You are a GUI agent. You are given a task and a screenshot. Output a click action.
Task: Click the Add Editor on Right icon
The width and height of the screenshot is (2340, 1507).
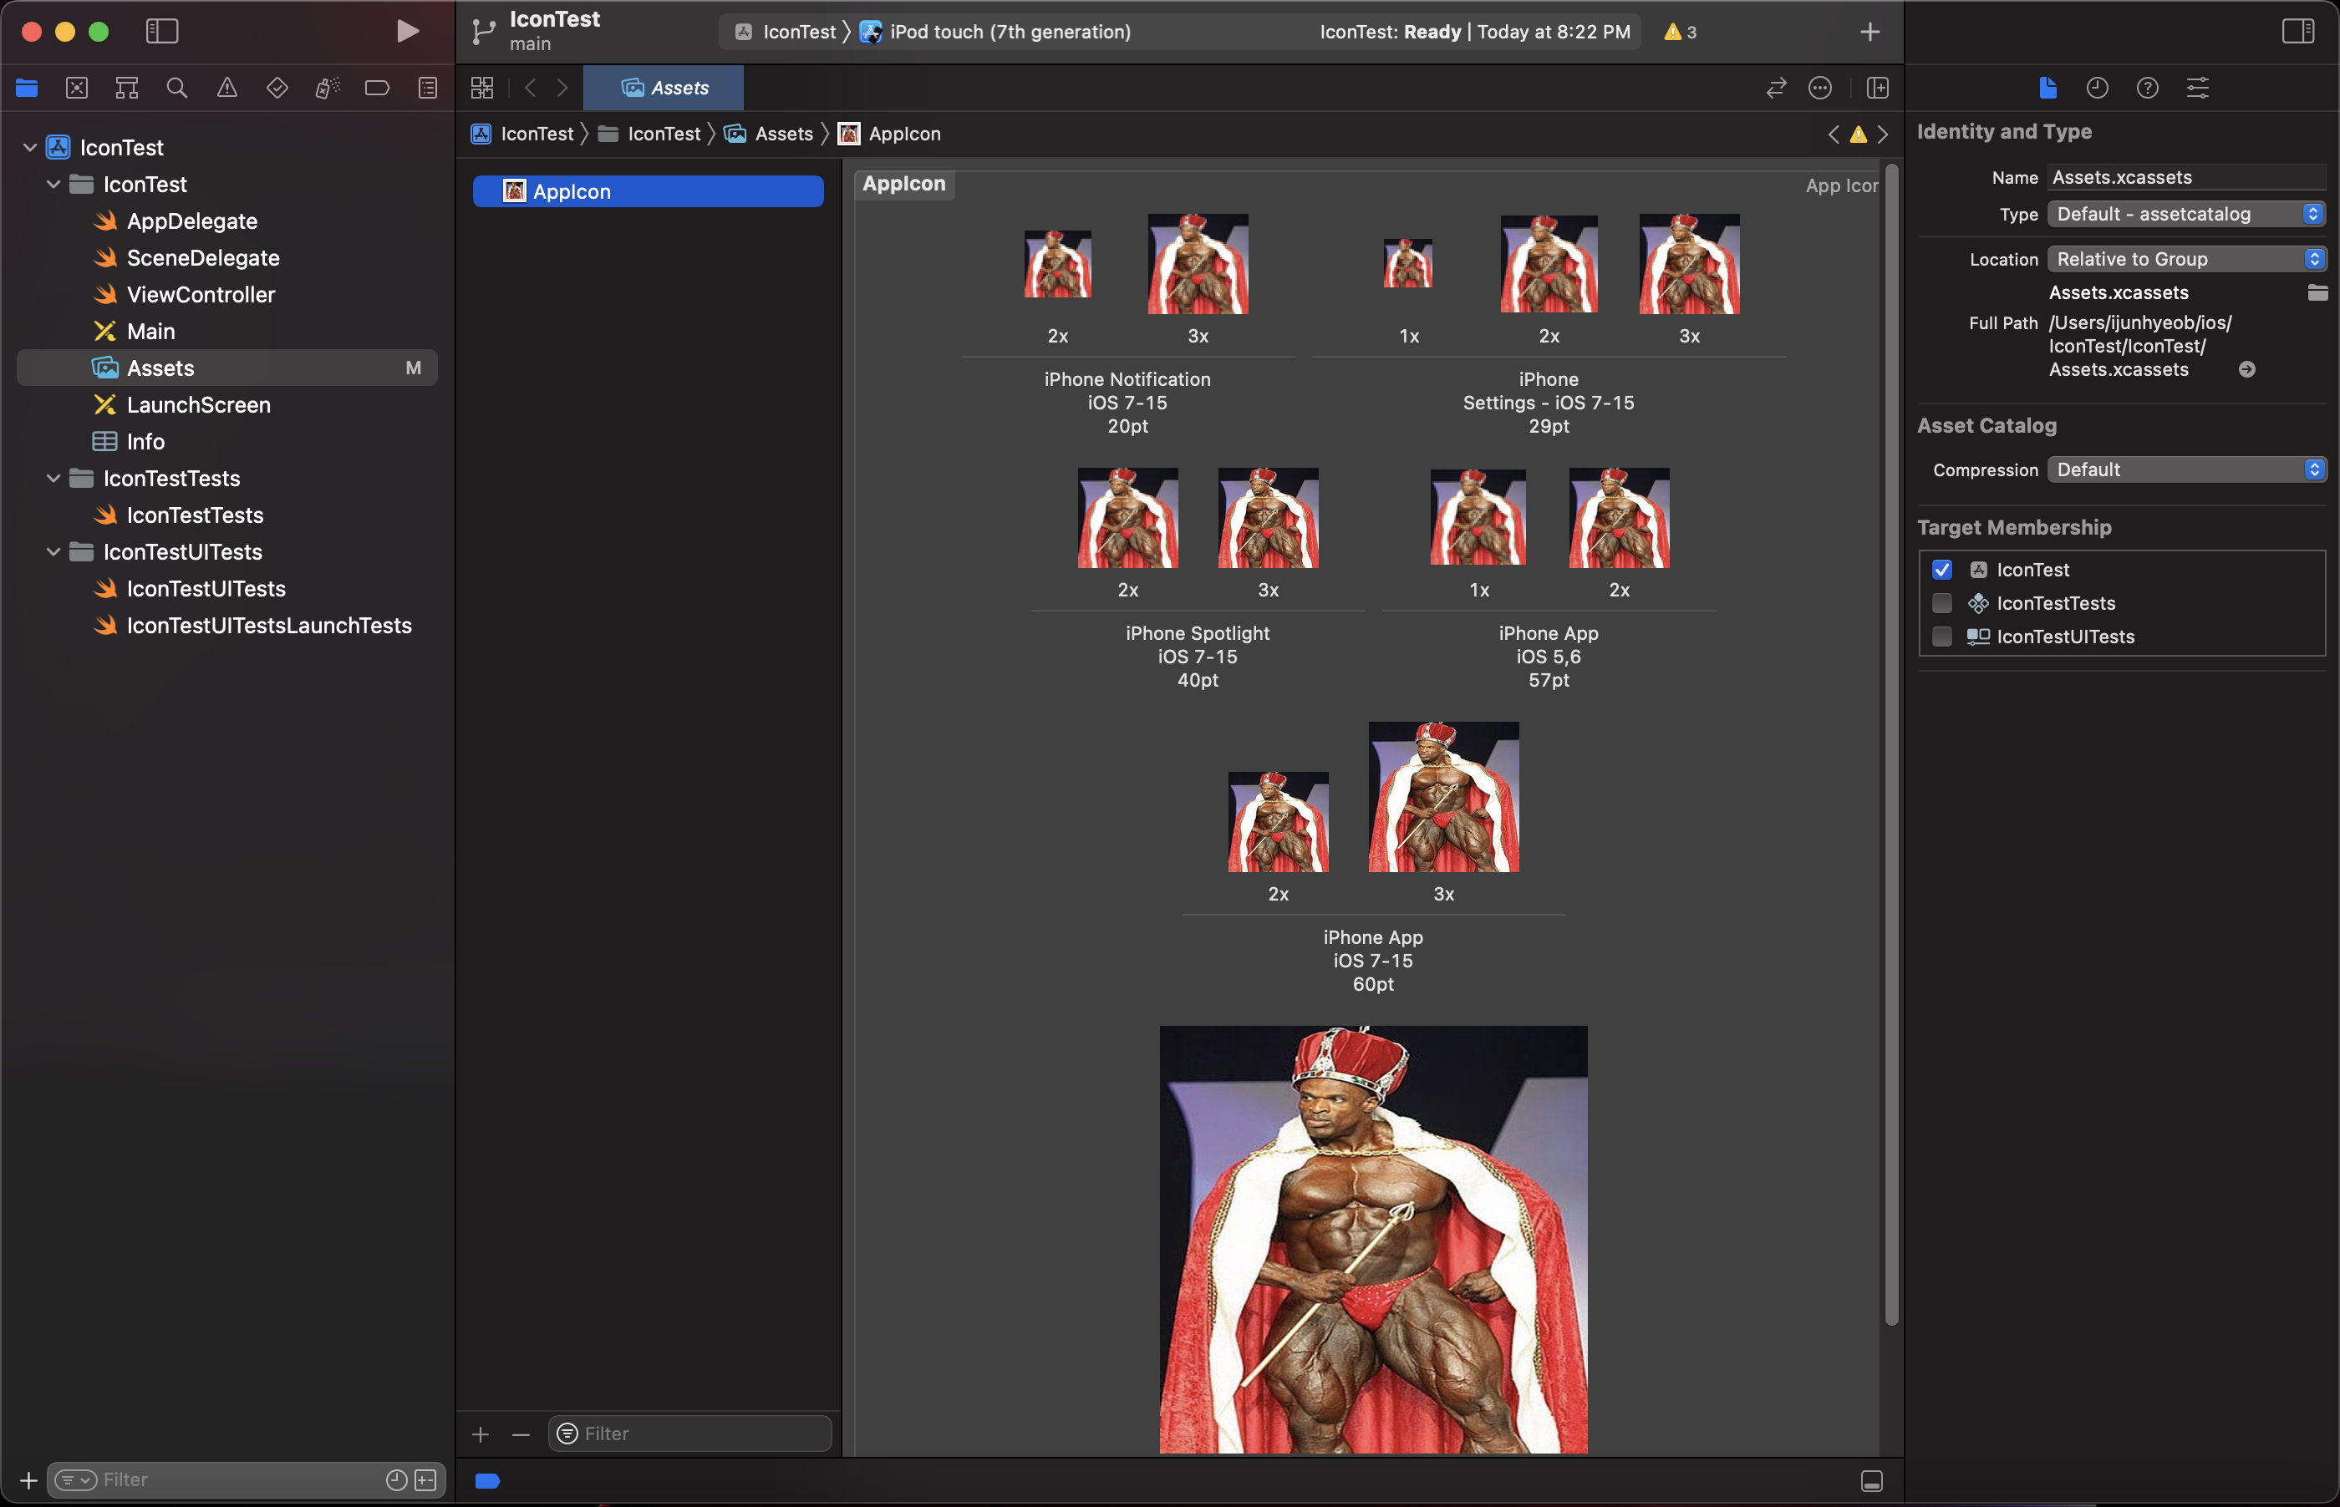coord(1877,88)
